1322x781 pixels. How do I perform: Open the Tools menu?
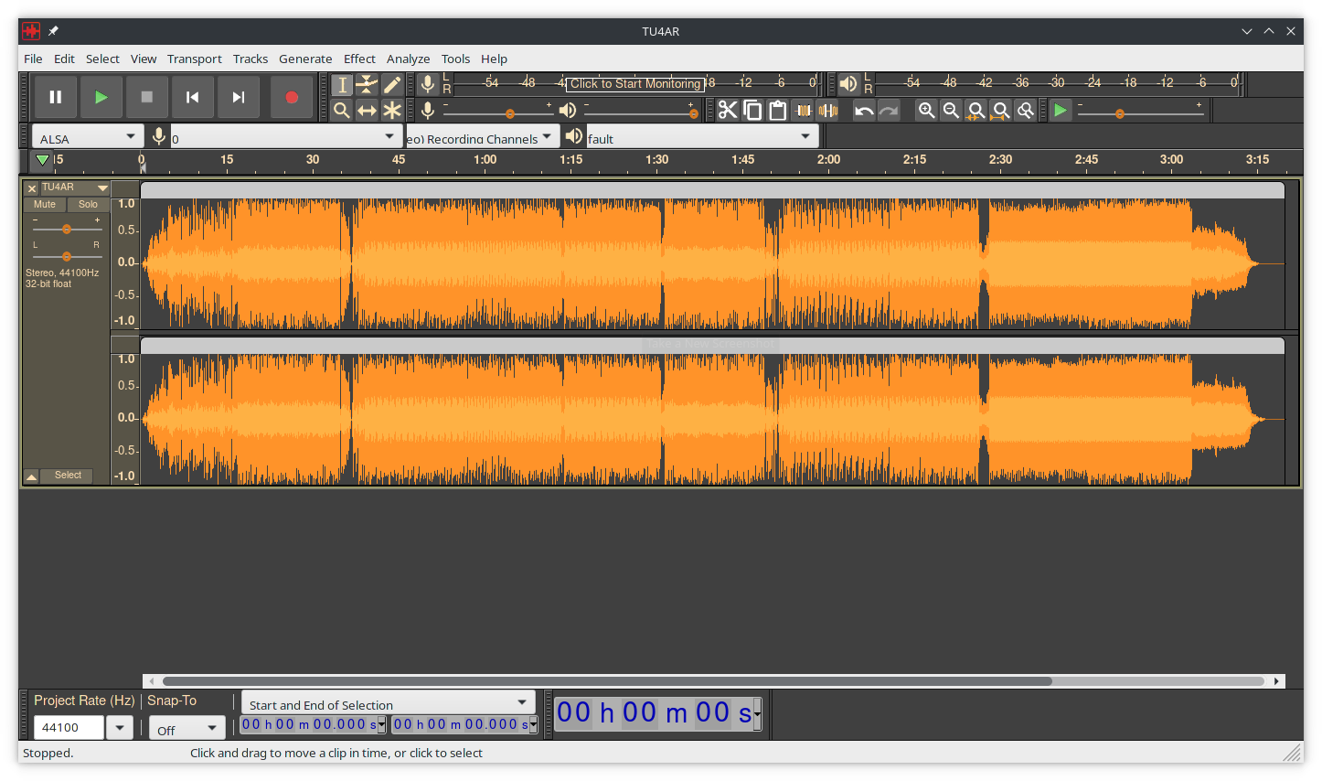pos(455,59)
